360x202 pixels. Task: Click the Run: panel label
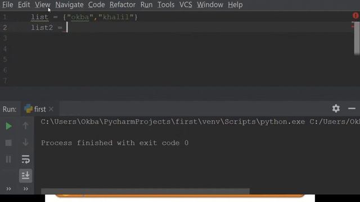10,109
